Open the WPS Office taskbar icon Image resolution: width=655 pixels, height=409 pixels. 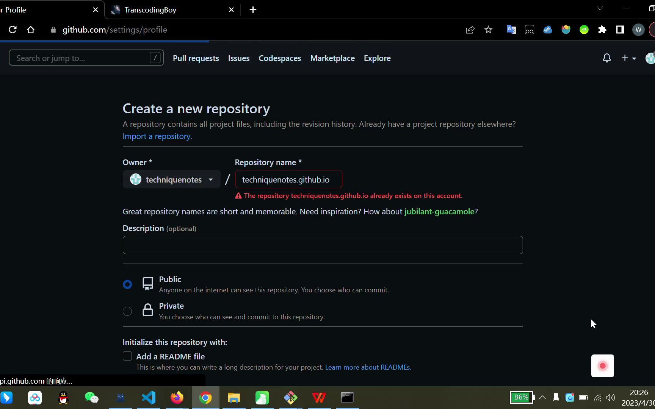click(319, 398)
